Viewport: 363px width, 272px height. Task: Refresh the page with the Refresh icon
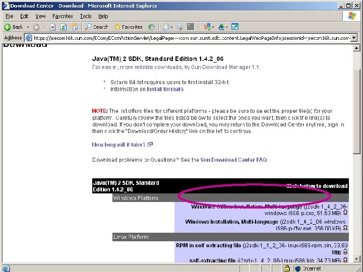point(64,27)
